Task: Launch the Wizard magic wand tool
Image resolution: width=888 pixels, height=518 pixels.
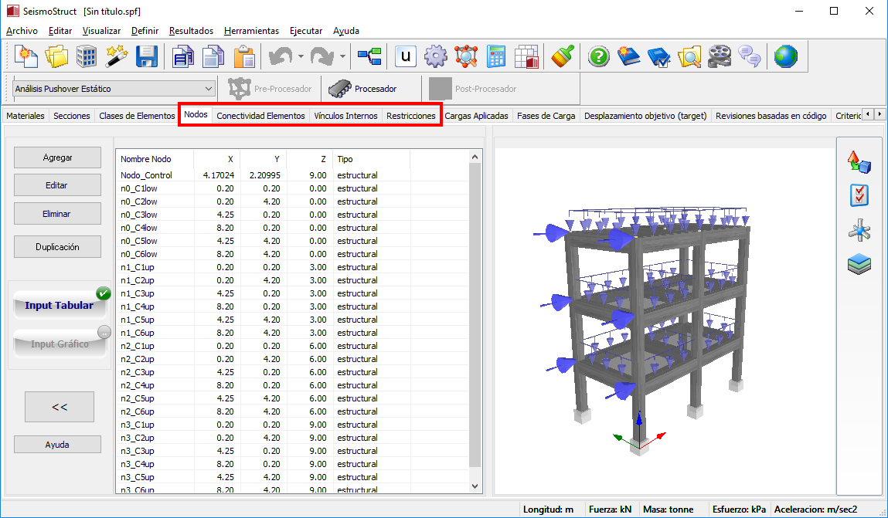Action: click(116, 56)
